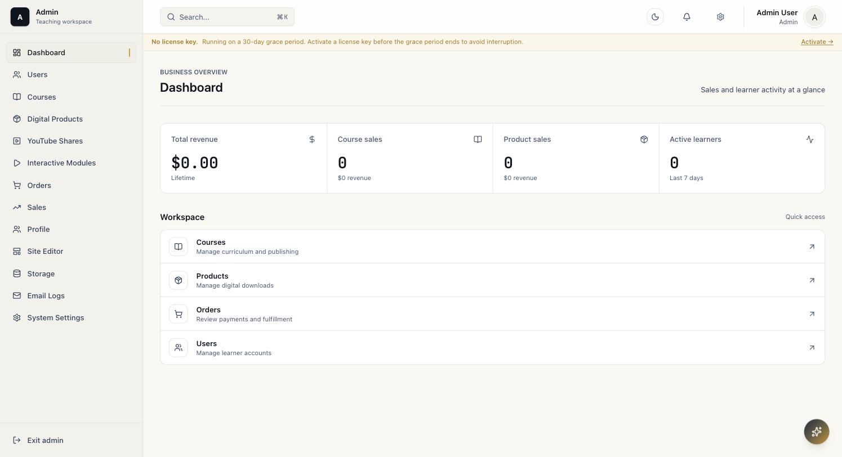Click the arrow on Courses workspace row
The height and width of the screenshot is (457, 842).
point(812,247)
